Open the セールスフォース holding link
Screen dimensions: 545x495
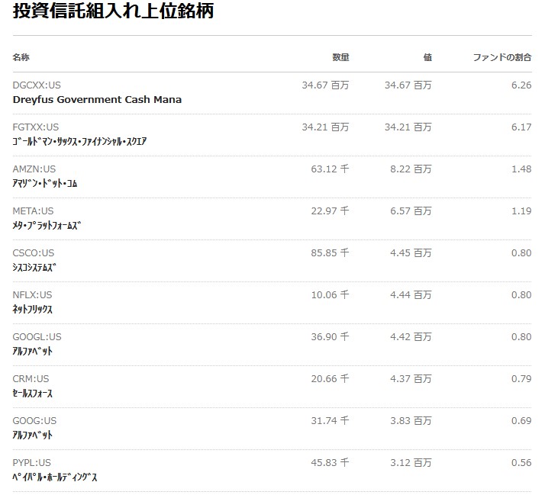(x=32, y=394)
